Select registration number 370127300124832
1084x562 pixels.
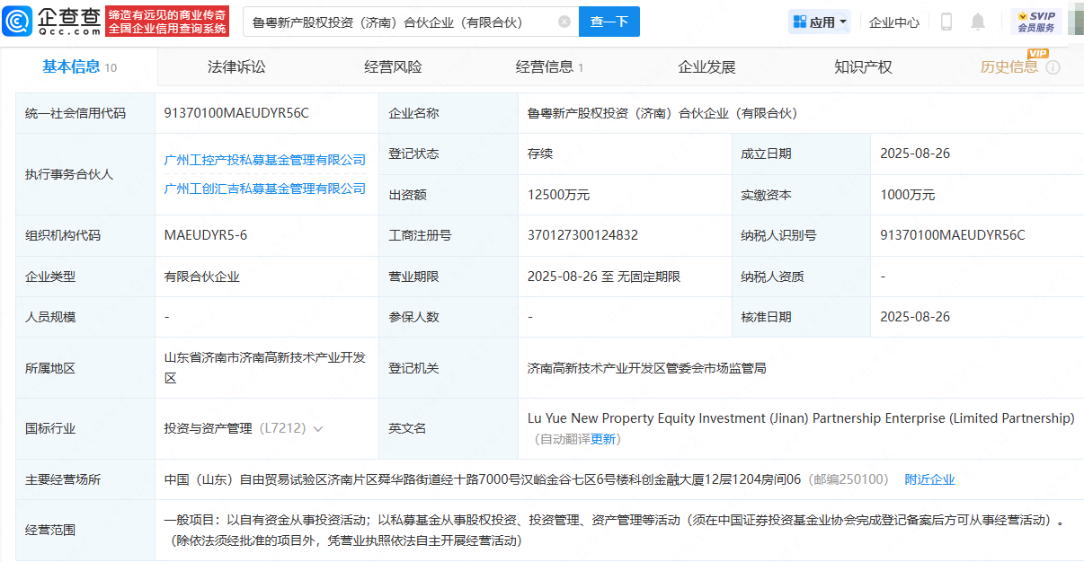pos(582,235)
